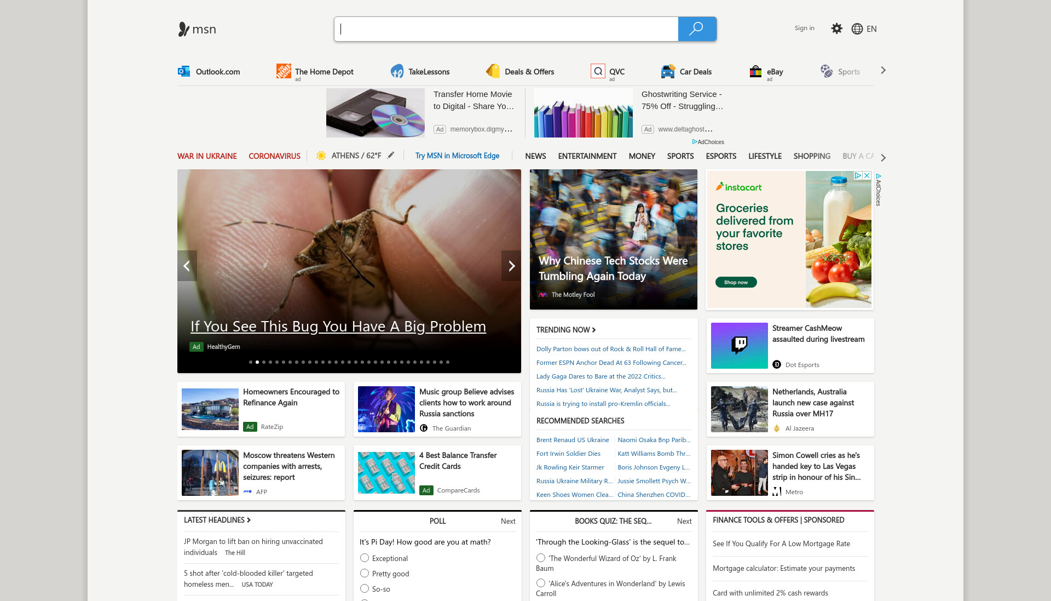Click the Sports icon shortcut
The image size is (1051, 601).
pos(826,71)
